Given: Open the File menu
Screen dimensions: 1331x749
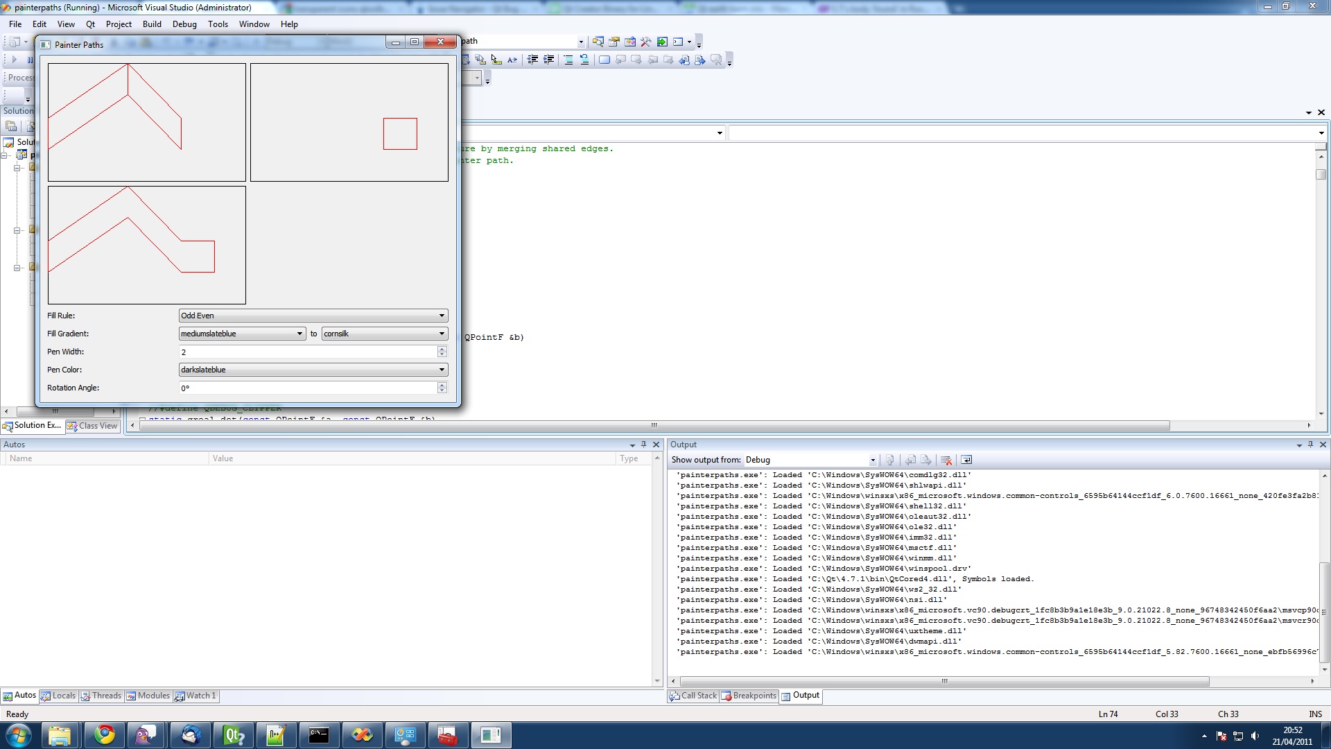Looking at the screenshot, I should (x=15, y=24).
